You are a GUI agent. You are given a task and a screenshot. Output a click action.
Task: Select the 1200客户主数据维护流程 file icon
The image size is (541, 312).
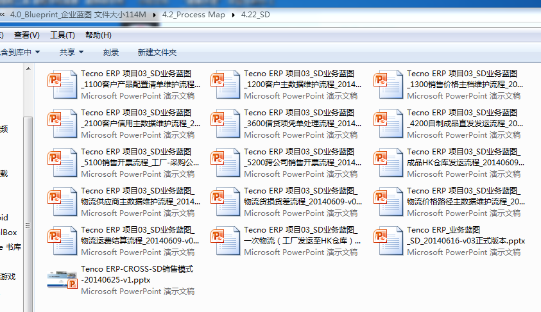pos(226,85)
